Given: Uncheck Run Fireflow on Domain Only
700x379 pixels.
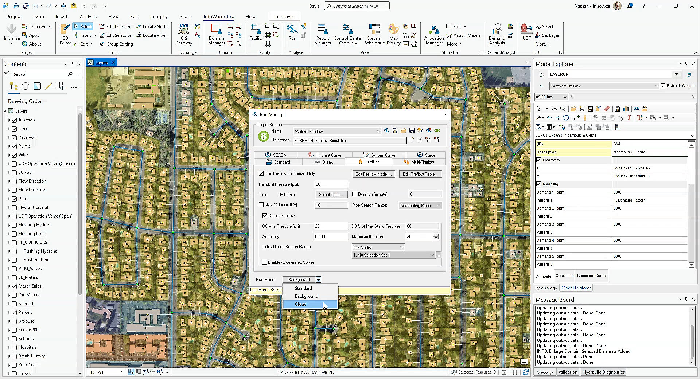Looking at the screenshot, I should click(261, 173).
